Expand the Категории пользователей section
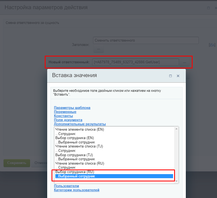The width and height of the screenshot is (217, 198). tap(77, 190)
